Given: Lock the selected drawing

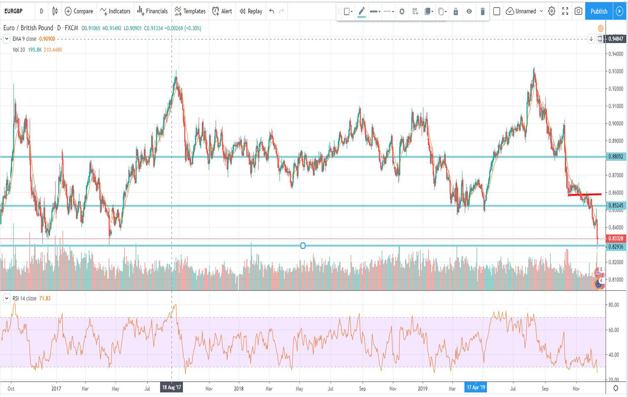Looking at the screenshot, I should 455,11.
